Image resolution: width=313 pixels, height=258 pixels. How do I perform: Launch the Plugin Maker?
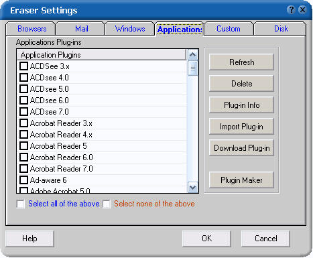point(241,180)
